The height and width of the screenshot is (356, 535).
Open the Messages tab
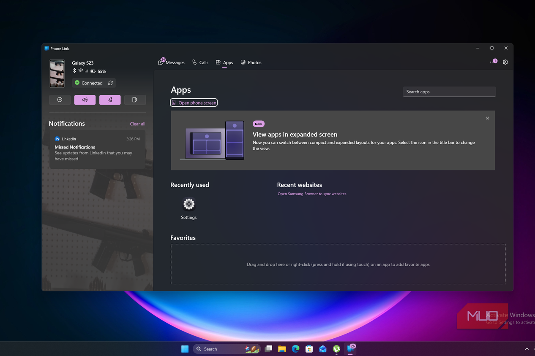(x=172, y=62)
